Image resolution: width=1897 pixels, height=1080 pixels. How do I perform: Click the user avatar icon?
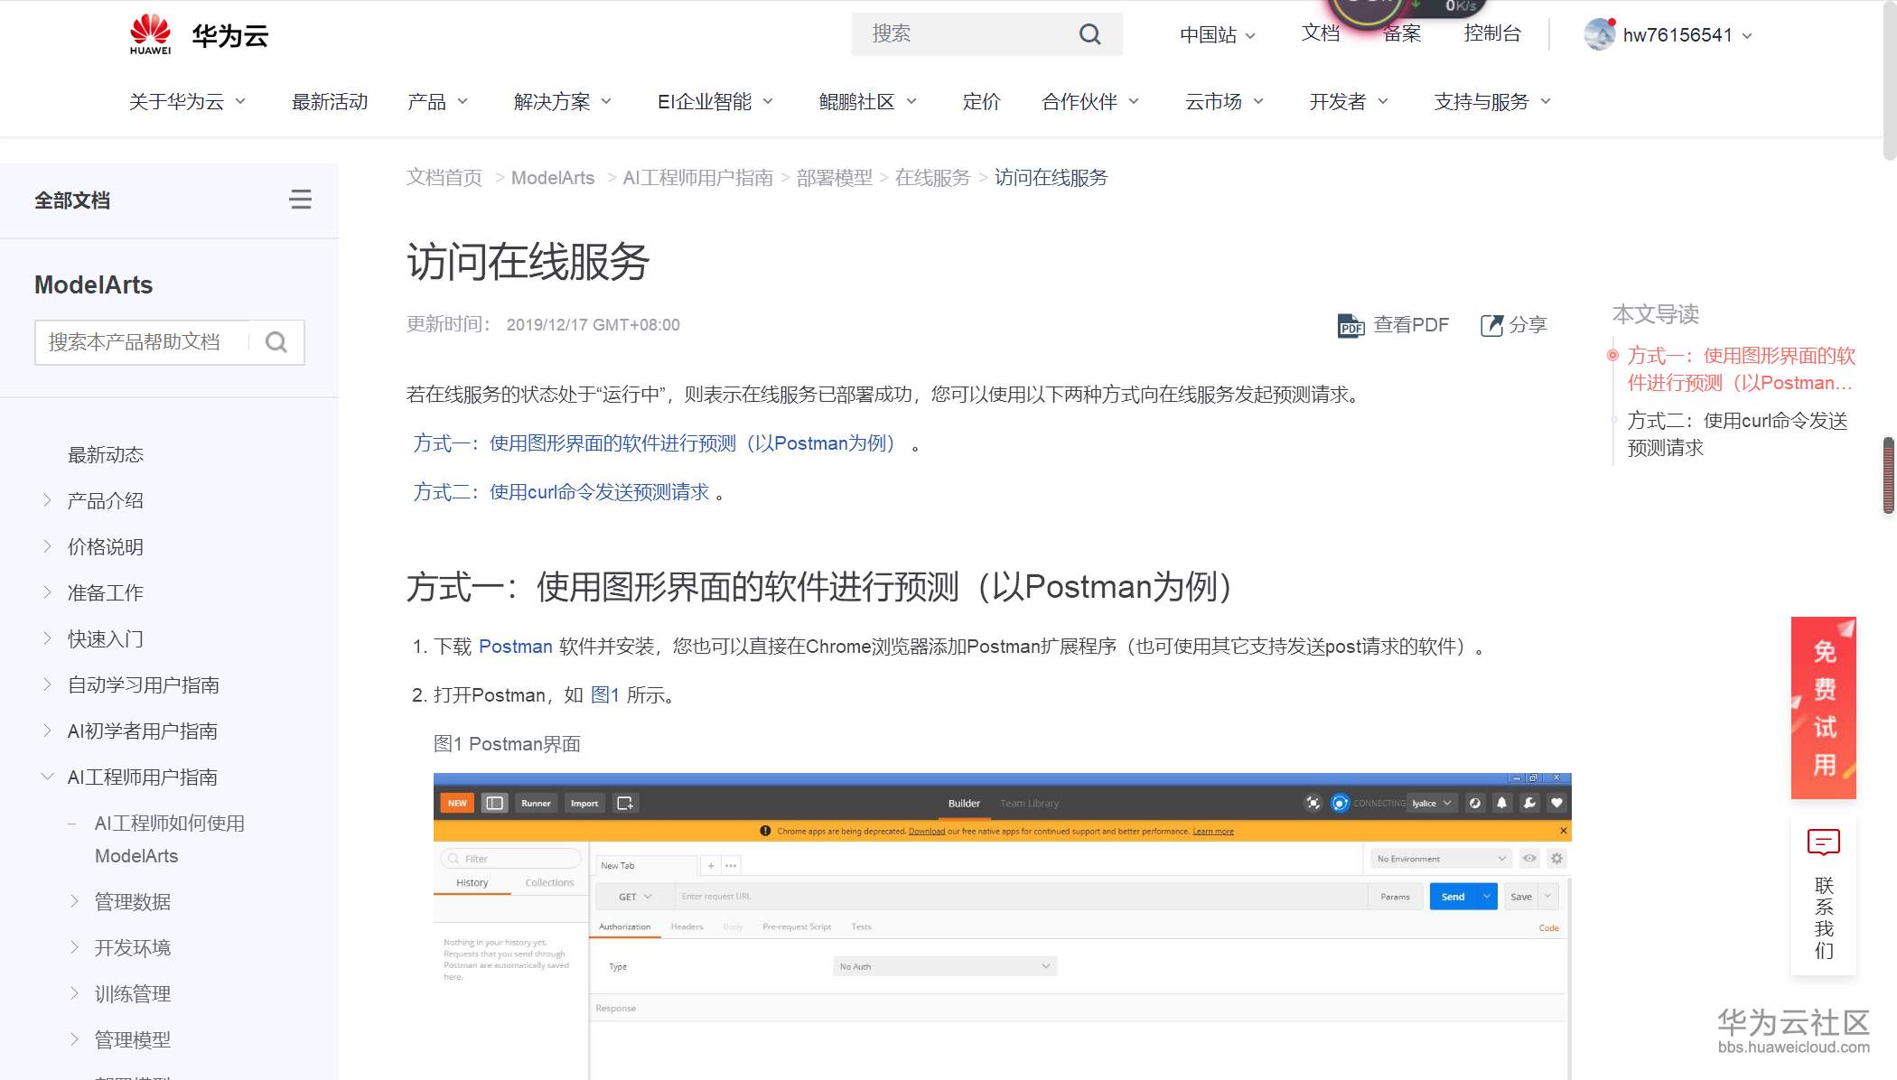pos(1599,34)
